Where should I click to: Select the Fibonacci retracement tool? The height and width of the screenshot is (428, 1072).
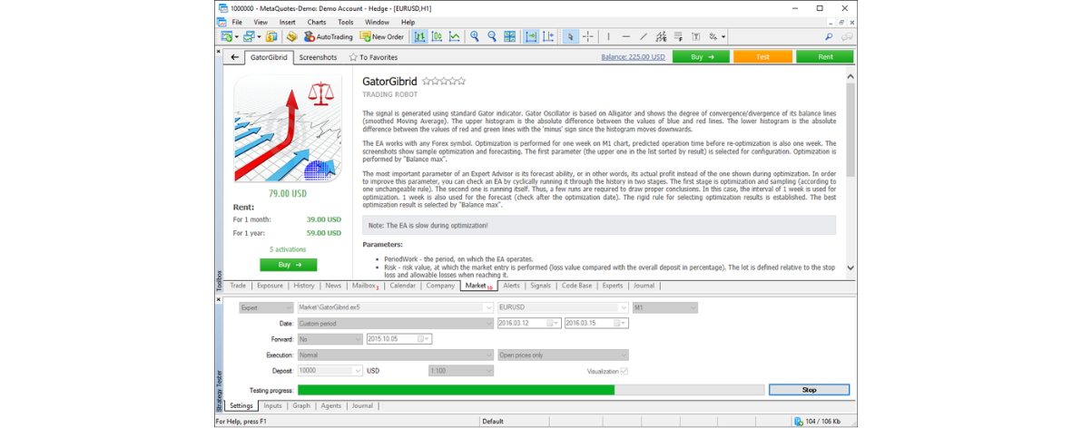pyautogui.click(x=678, y=37)
